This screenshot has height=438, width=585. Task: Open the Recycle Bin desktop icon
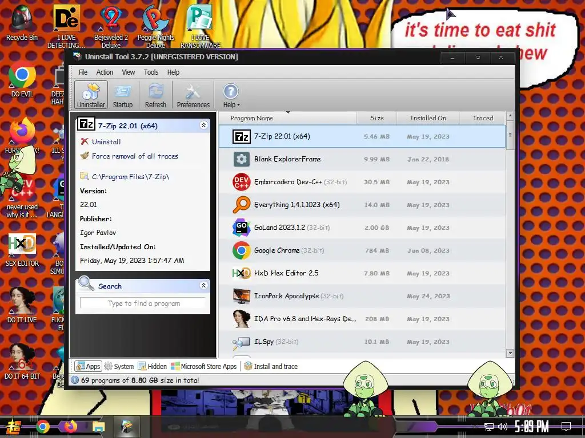(22, 23)
